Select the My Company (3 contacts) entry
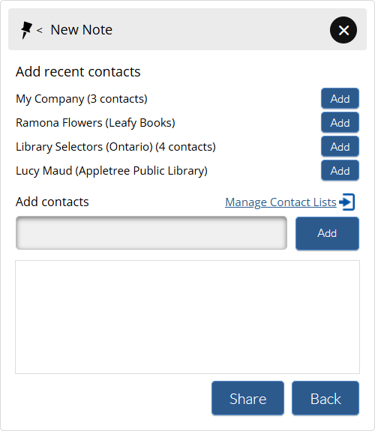375x431 pixels. (82, 99)
